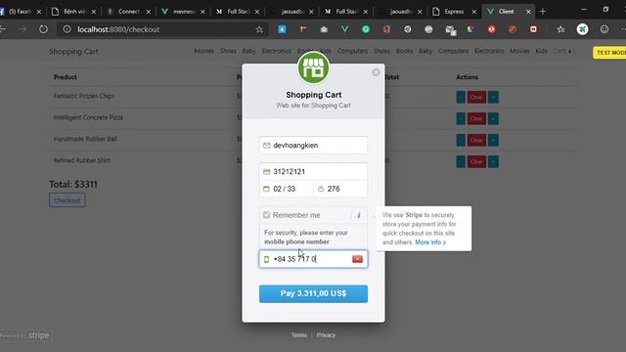Open the colorful pinwheel extension icon
This screenshot has width=626, height=352.
[470, 29]
